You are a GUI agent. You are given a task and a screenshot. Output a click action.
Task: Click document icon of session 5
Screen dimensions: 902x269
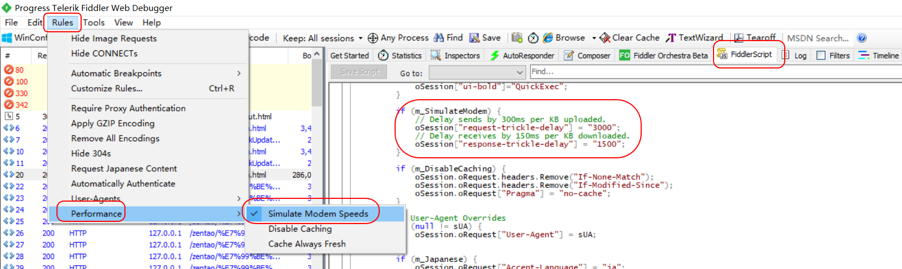9,116
